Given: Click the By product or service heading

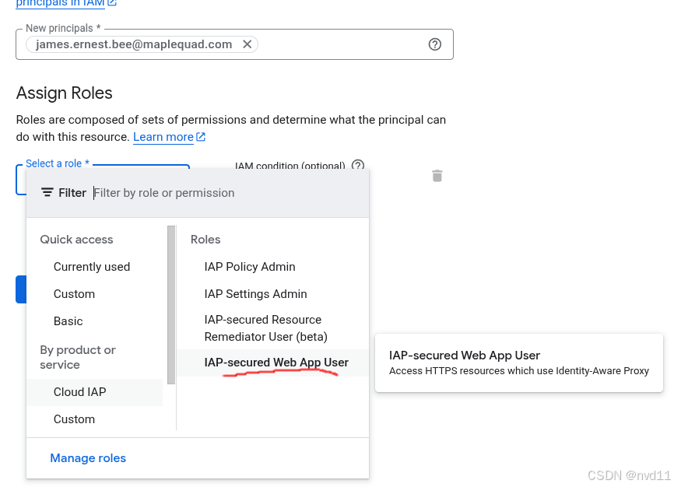Looking at the screenshot, I should click(x=78, y=357).
